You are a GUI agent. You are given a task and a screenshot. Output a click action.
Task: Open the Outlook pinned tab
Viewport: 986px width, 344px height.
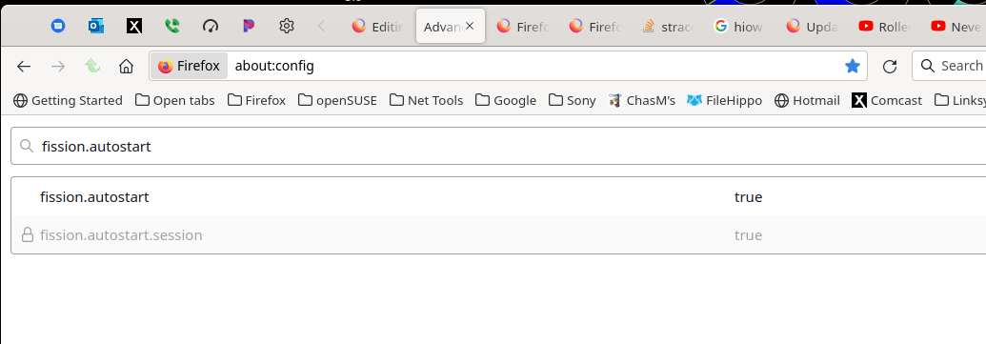pyautogui.click(x=95, y=26)
